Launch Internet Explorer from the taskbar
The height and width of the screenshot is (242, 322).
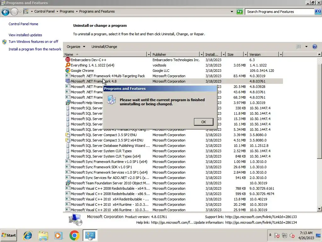[x=28, y=235]
